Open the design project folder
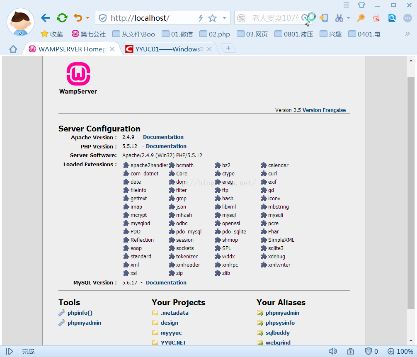The height and width of the screenshot is (357, 417). (x=170, y=323)
